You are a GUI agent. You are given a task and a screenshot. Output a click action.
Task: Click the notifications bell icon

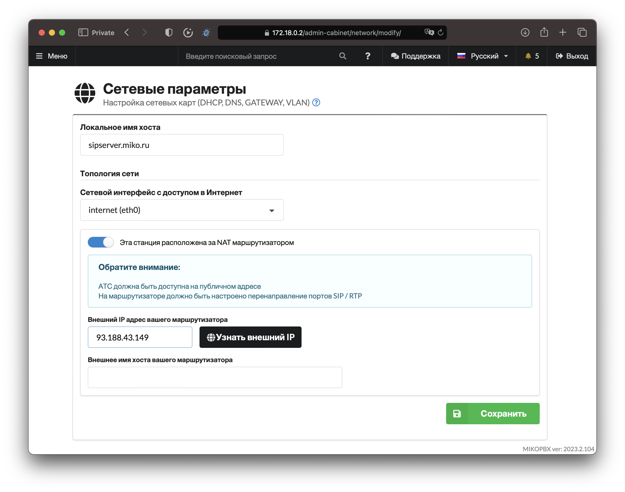[528, 56]
